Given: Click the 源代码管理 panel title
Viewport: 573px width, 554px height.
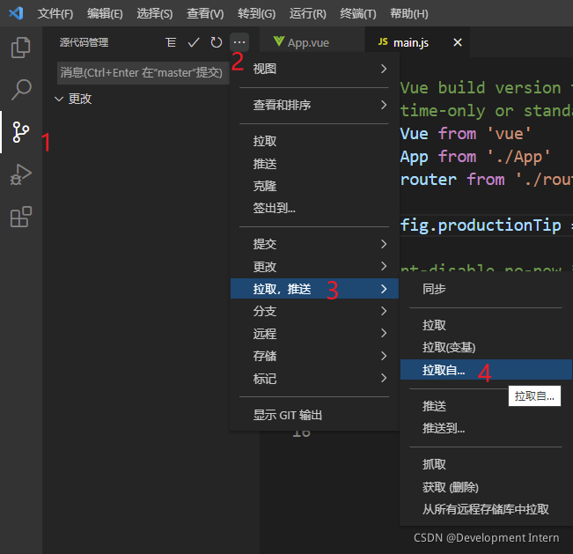Looking at the screenshot, I should pos(84,42).
